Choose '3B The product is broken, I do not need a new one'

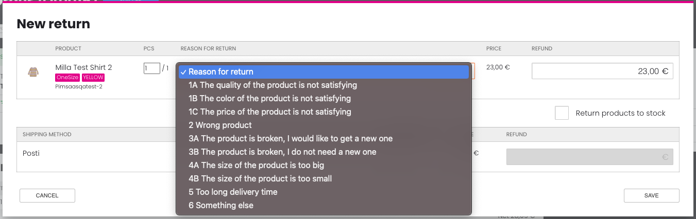(x=324, y=152)
